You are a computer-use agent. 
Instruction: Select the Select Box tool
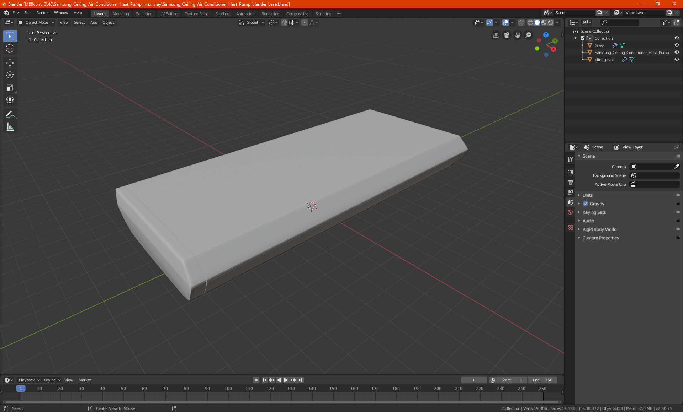(x=10, y=36)
